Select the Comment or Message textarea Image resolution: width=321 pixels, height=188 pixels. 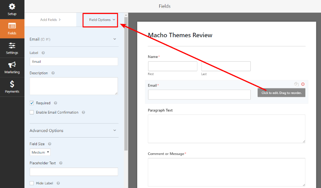coord(227,172)
